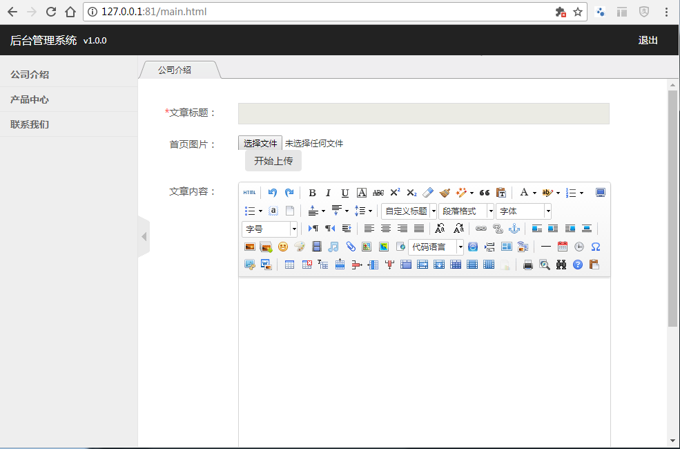This screenshot has width=680, height=449.
Task: Open the 字号 font size dropdown
Action: coord(269,229)
